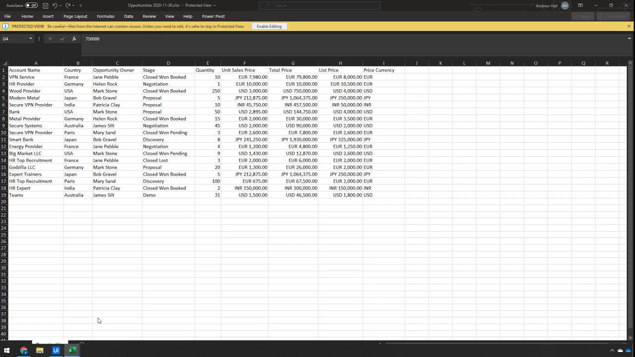Image resolution: width=635 pixels, height=357 pixels.
Task: Click the Enable Editing button
Action: coord(269,26)
